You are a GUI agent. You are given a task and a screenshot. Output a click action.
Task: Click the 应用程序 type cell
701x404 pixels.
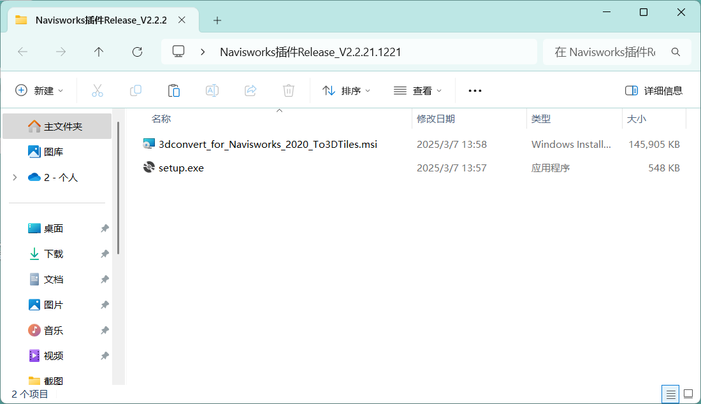[x=551, y=168]
